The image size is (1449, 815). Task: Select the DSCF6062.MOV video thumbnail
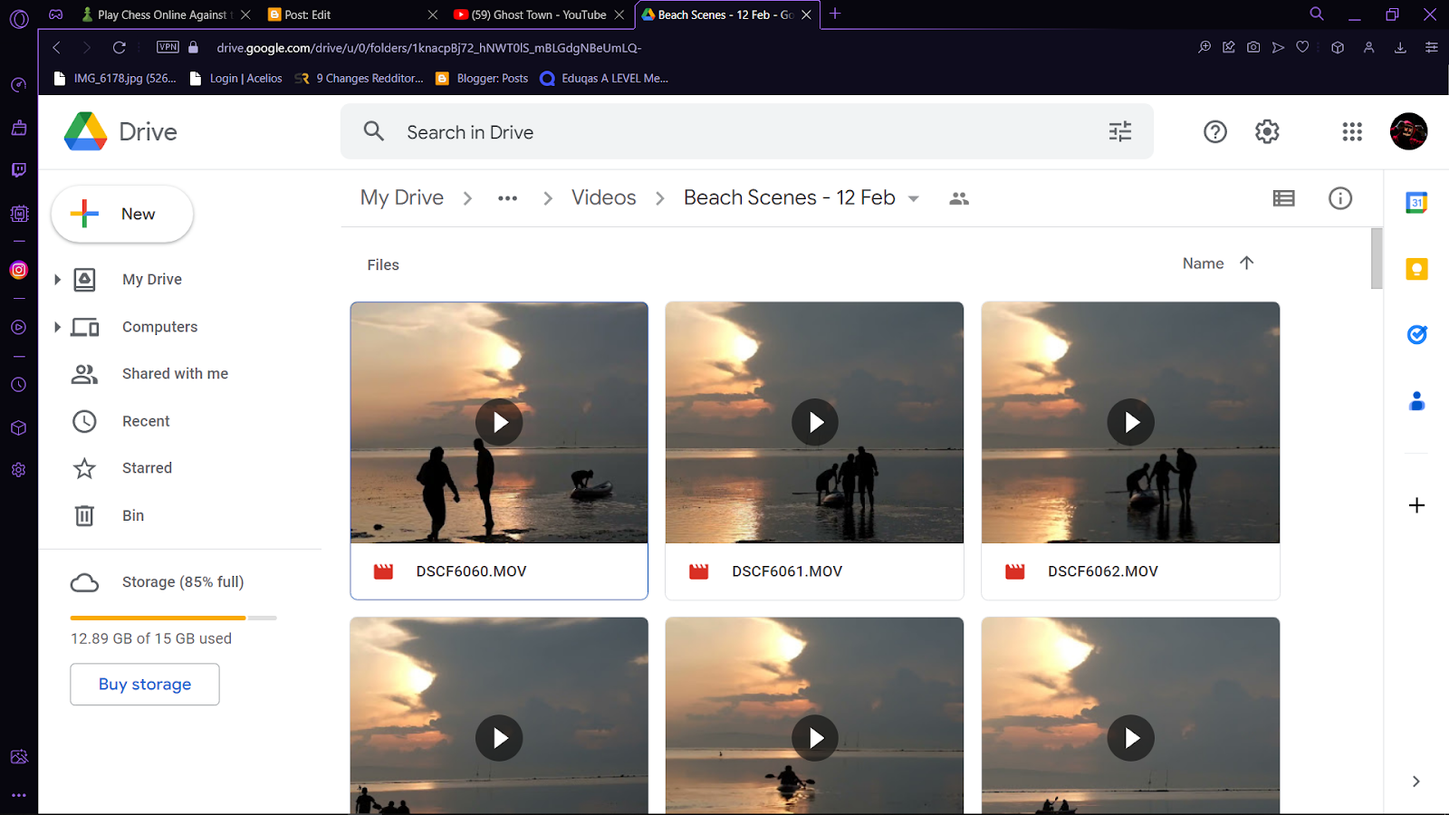pyautogui.click(x=1130, y=423)
